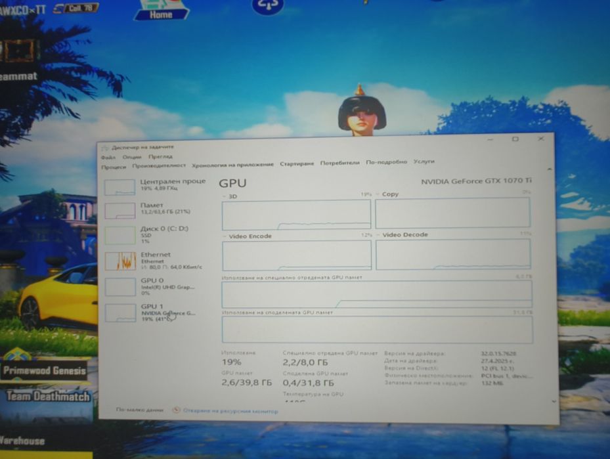The height and width of the screenshot is (459, 610).
Task: Open the Опции menu
Action: tap(132, 157)
